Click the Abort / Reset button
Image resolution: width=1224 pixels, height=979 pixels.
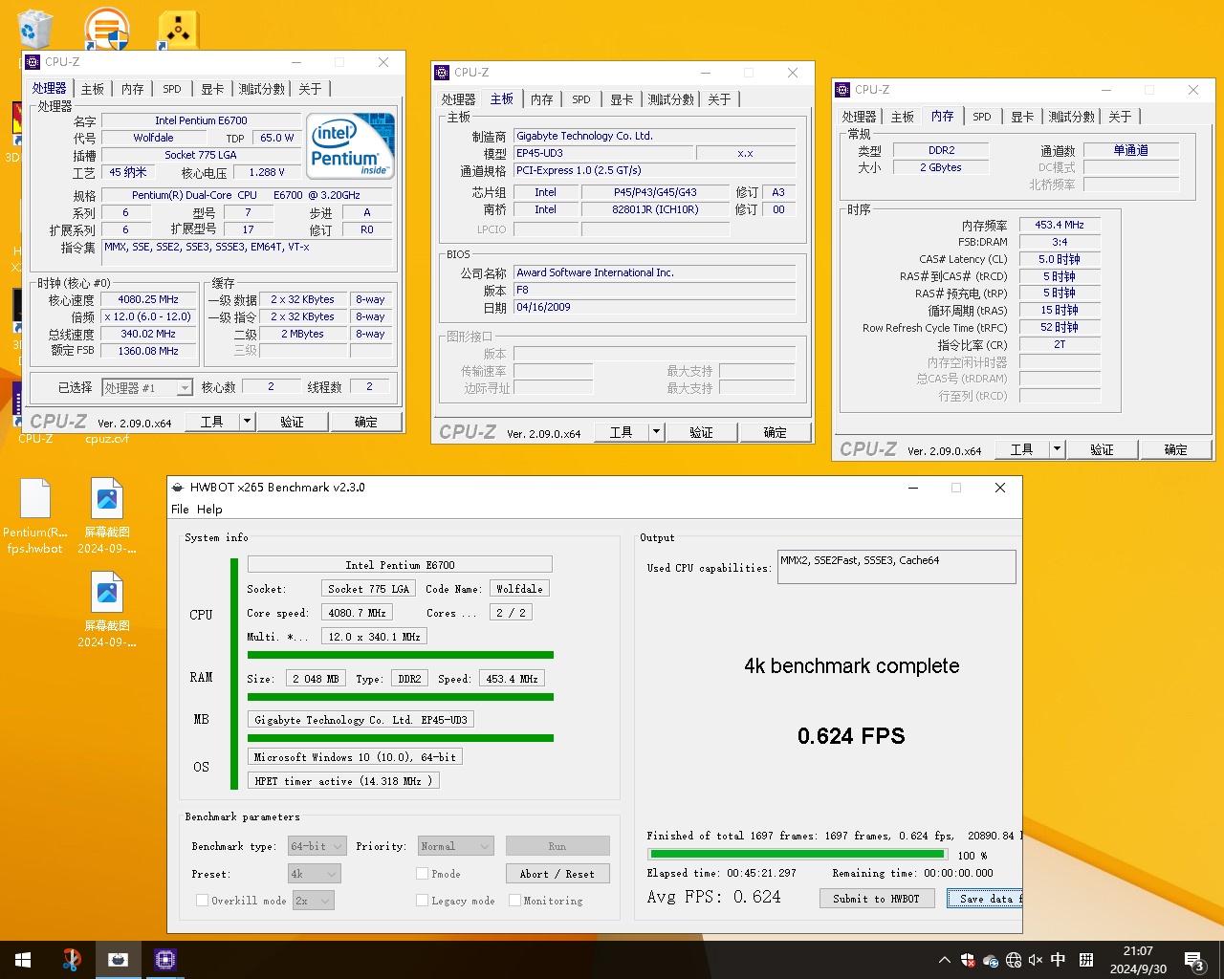[x=557, y=874]
